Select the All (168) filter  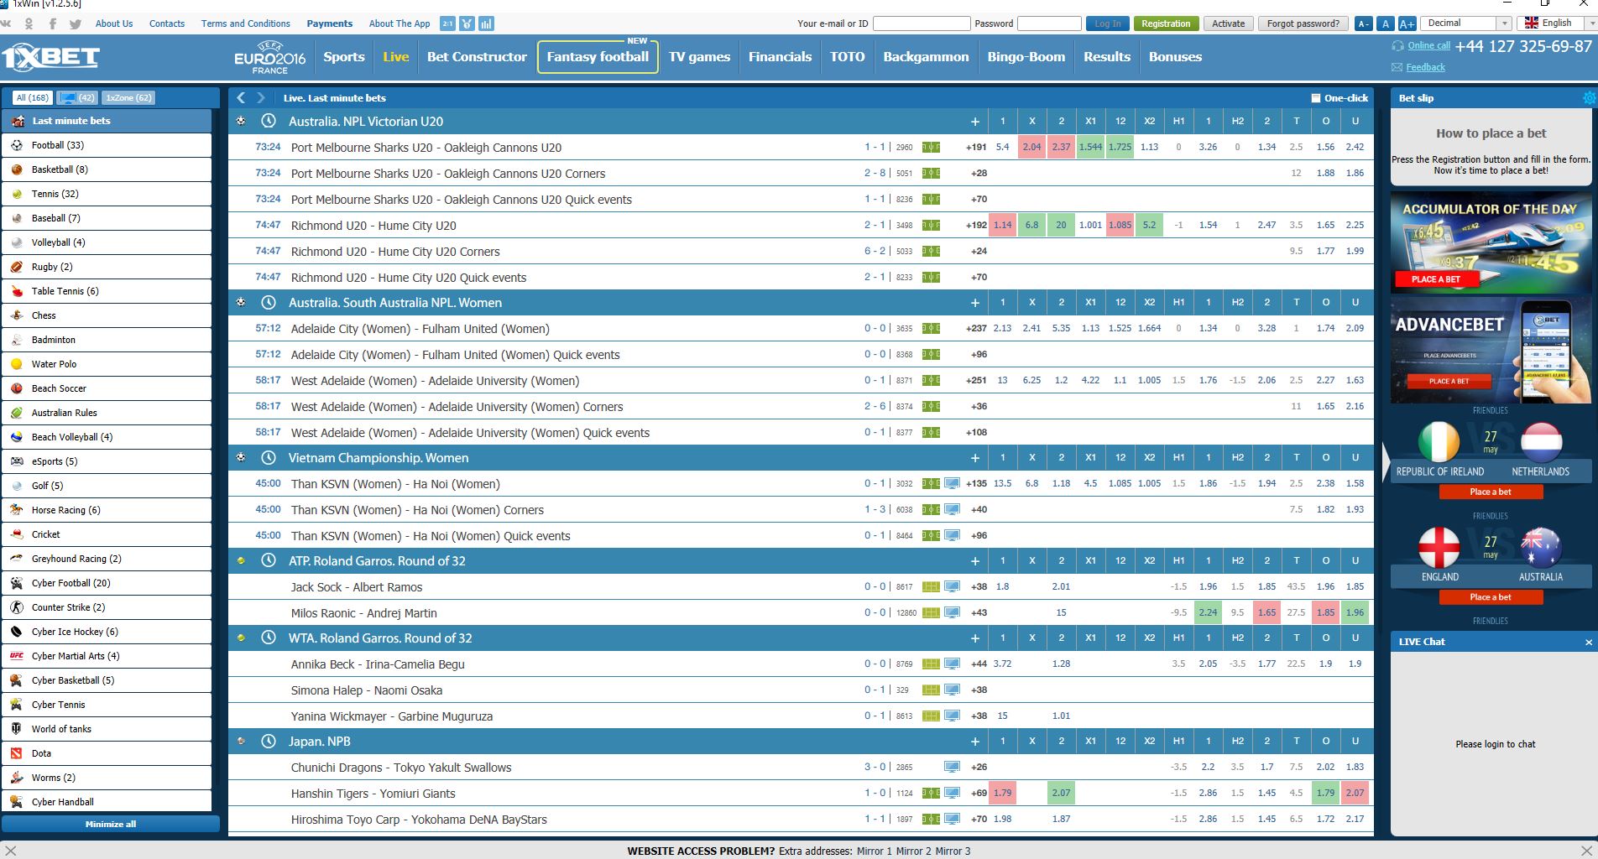pyautogui.click(x=32, y=98)
